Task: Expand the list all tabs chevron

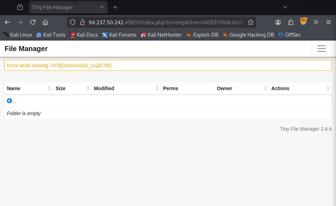Action: pos(285,7)
